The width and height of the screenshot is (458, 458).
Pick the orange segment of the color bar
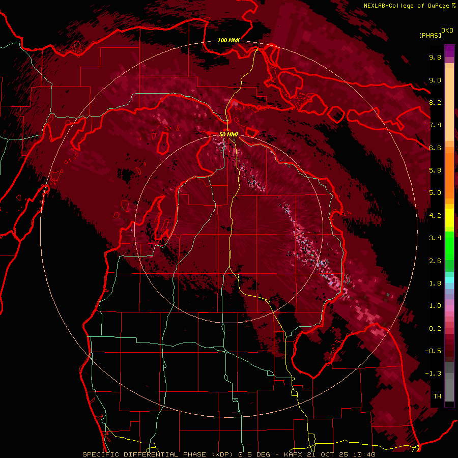[449, 175]
